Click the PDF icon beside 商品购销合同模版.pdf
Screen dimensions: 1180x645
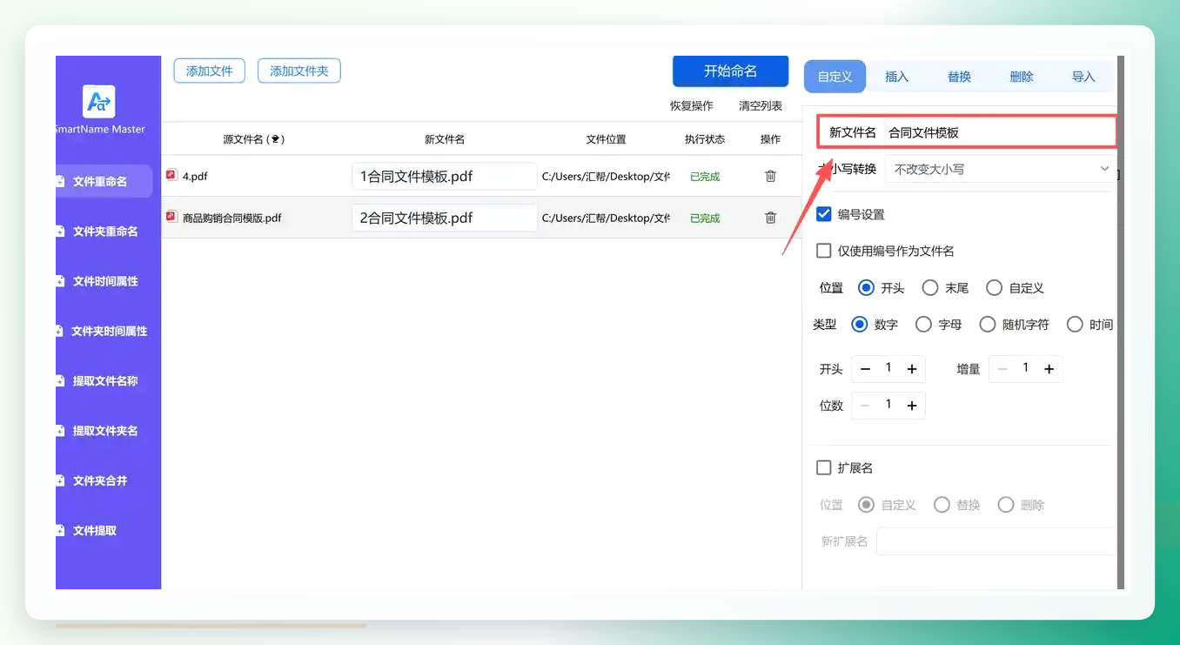pyautogui.click(x=171, y=218)
